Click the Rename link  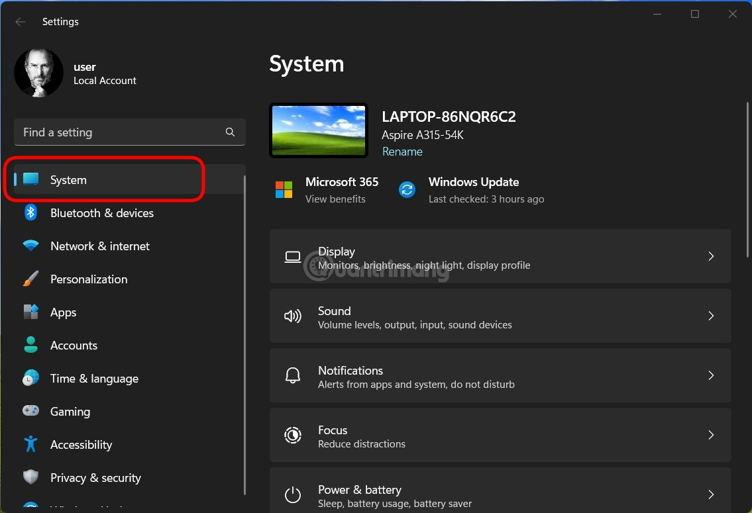point(402,152)
